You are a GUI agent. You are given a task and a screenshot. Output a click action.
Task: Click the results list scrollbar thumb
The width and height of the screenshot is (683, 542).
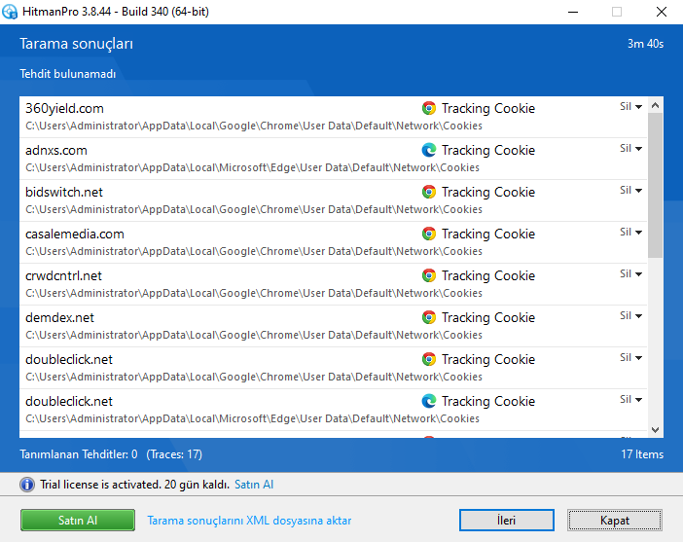[655, 185]
